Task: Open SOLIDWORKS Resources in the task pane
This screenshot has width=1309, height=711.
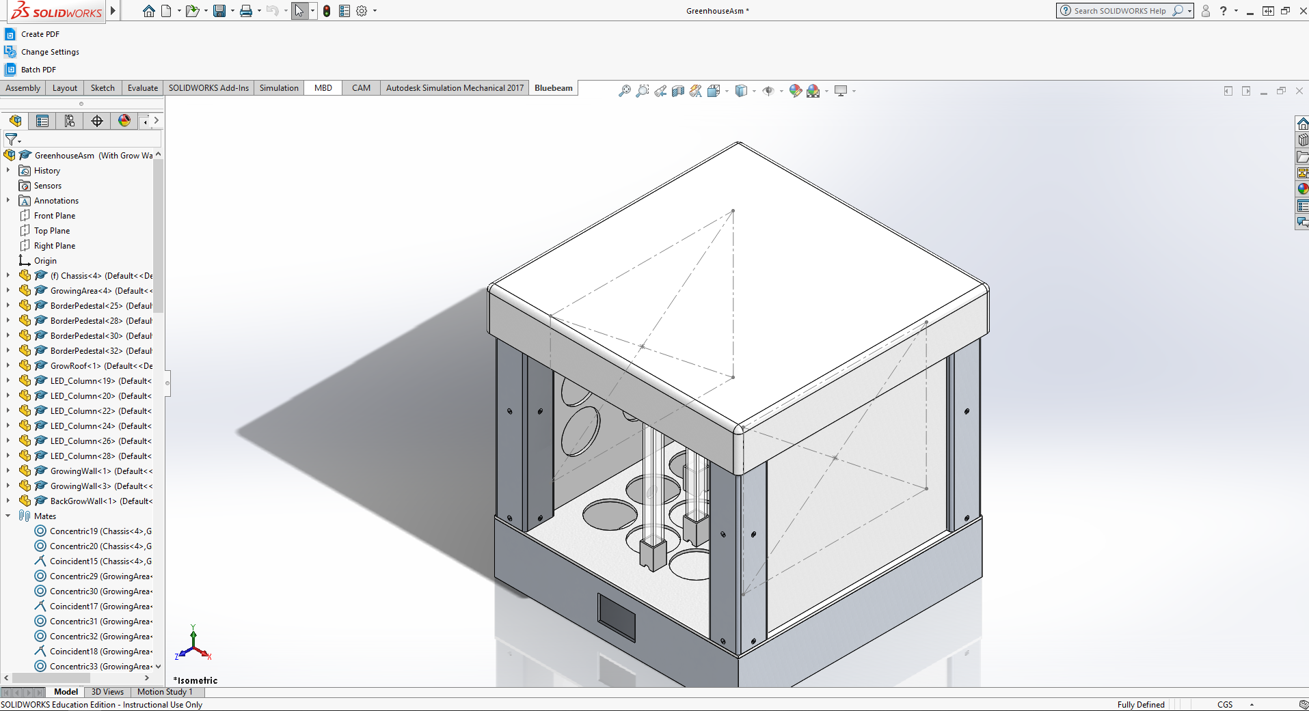Action: point(1303,124)
